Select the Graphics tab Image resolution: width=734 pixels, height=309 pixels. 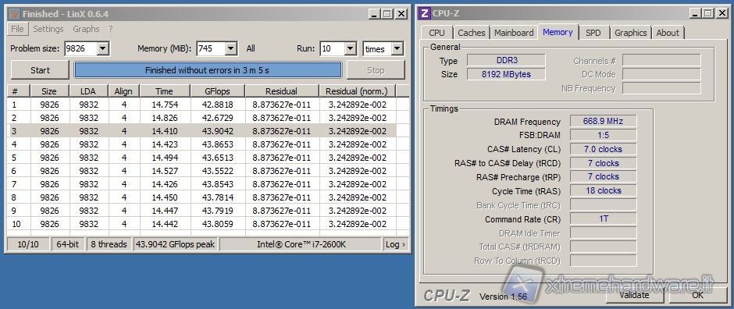point(631,33)
